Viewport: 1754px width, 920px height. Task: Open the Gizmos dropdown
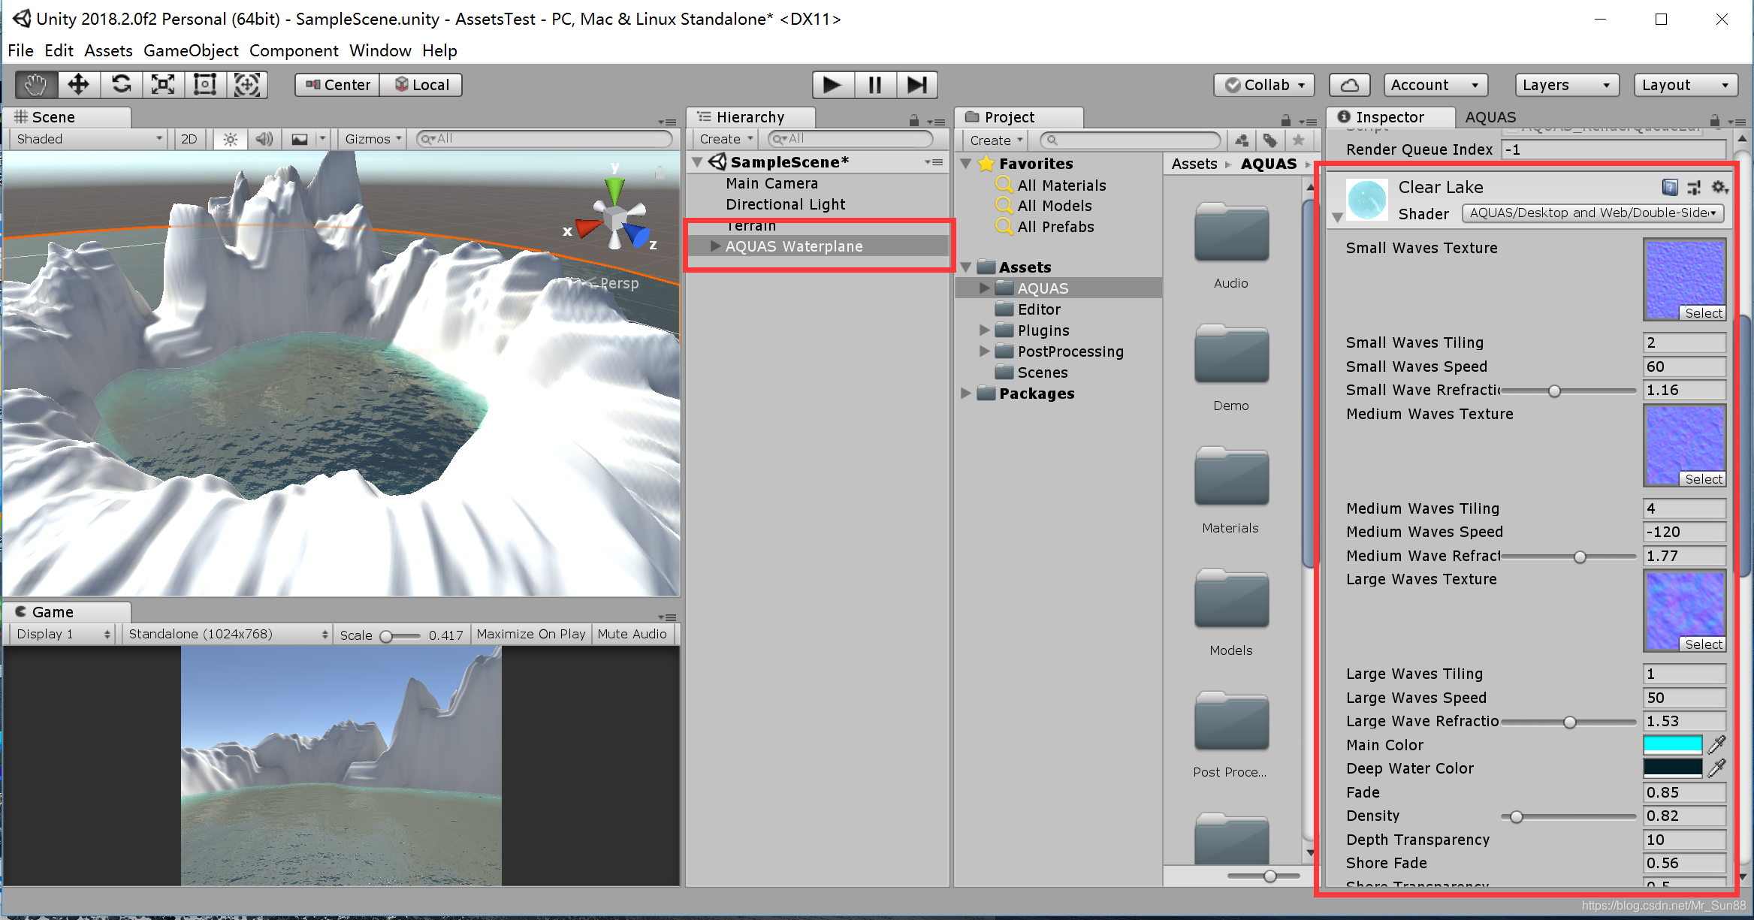373,139
